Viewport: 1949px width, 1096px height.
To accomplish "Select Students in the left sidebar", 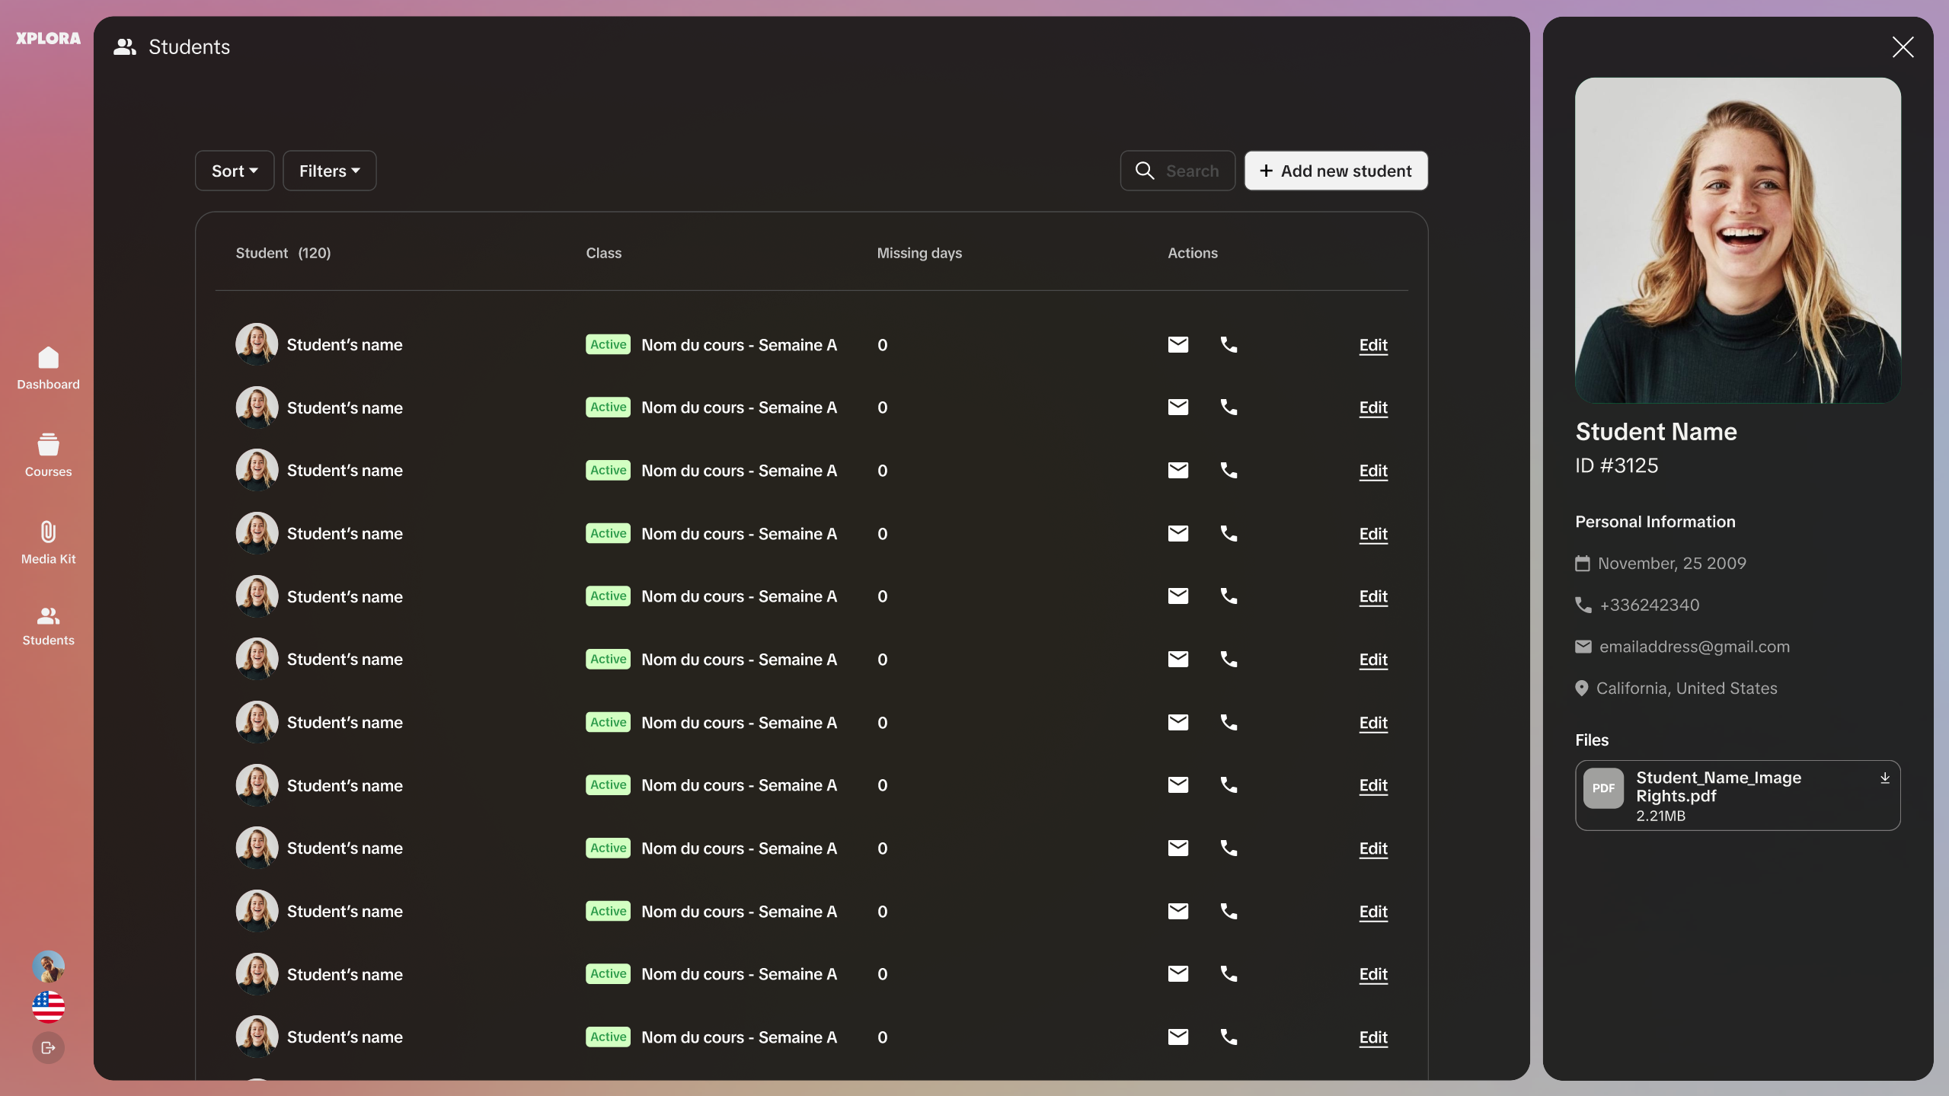I will pyautogui.click(x=48, y=626).
